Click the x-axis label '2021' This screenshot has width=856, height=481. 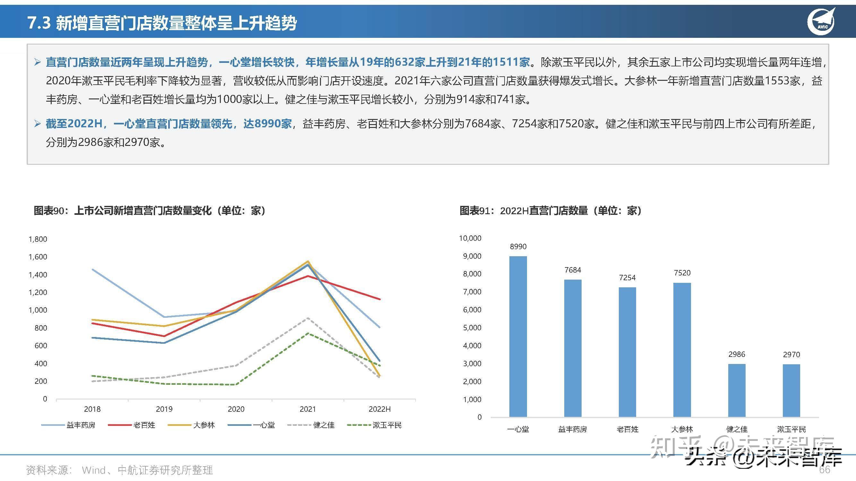[x=308, y=409]
